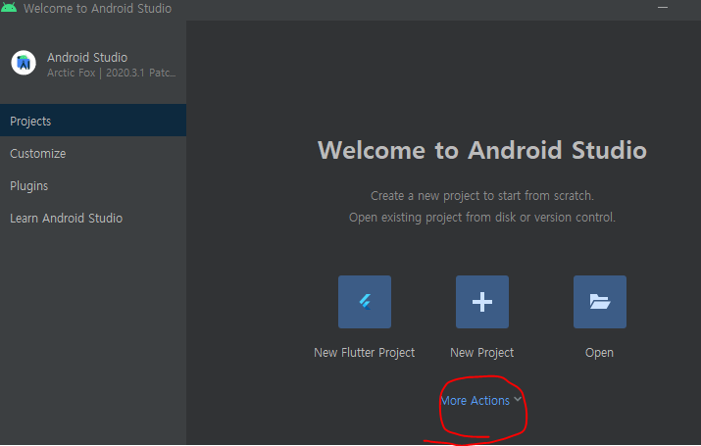Expand the More Actions dropdown
Screen dimensions: 701x446
pos(480,400)
